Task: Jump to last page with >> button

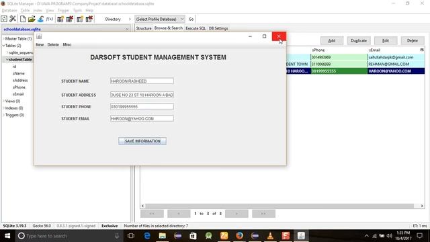Action: 263,214
